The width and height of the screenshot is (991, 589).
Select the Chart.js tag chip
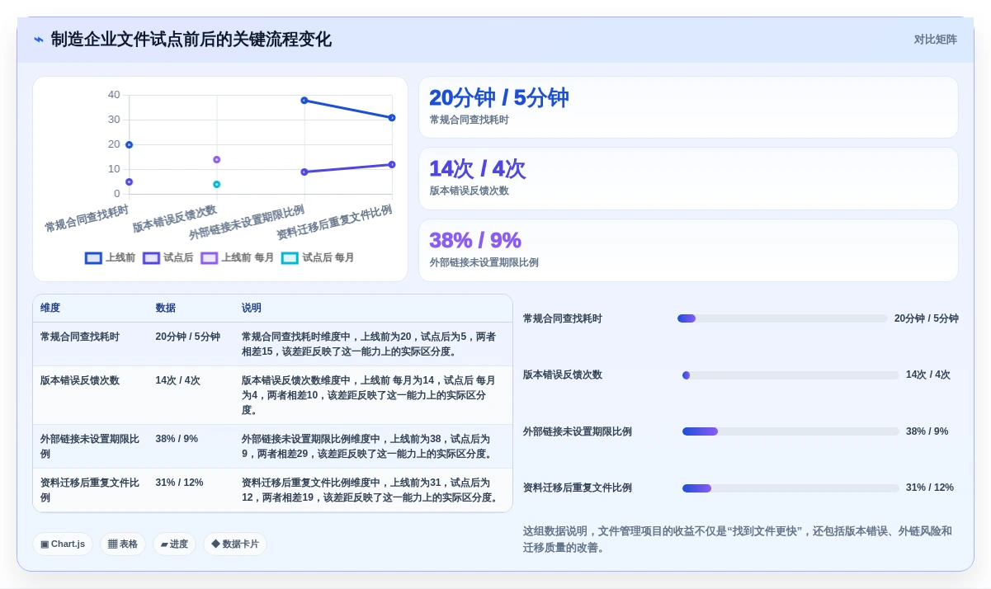[63, 544]
